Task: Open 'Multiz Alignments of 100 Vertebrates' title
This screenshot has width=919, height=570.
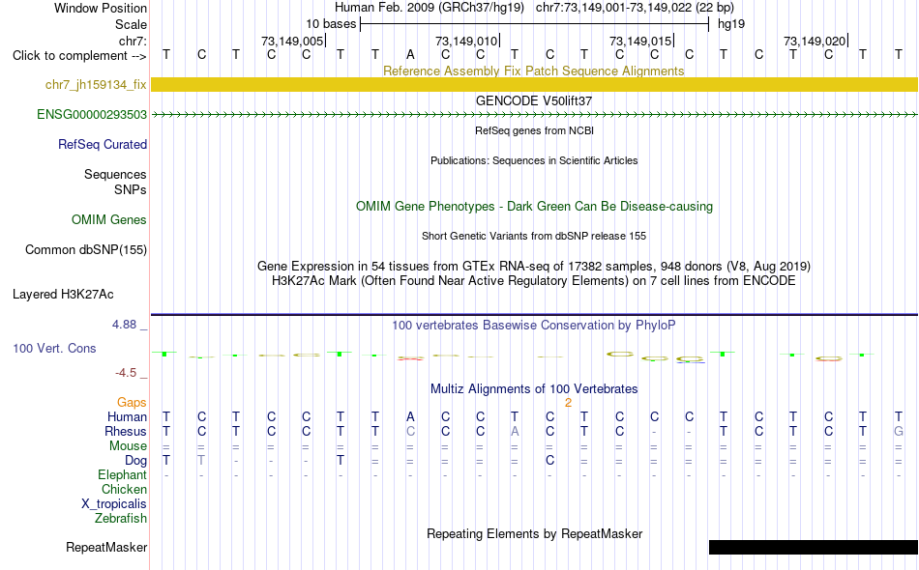Action: point(534,389)
